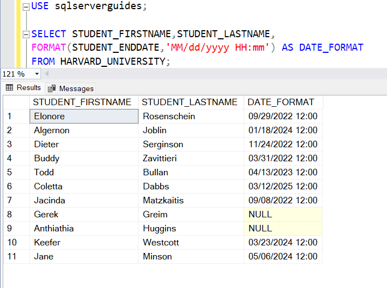387x288 pixels.
Task: Click the 03/31/2022 12:00 date cell
Action: click(283, 159)
